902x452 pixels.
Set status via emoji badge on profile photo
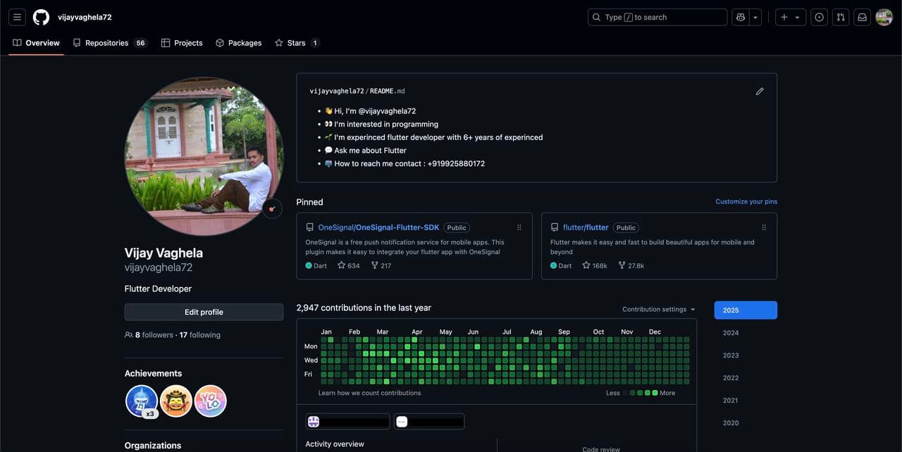(272, 208)
